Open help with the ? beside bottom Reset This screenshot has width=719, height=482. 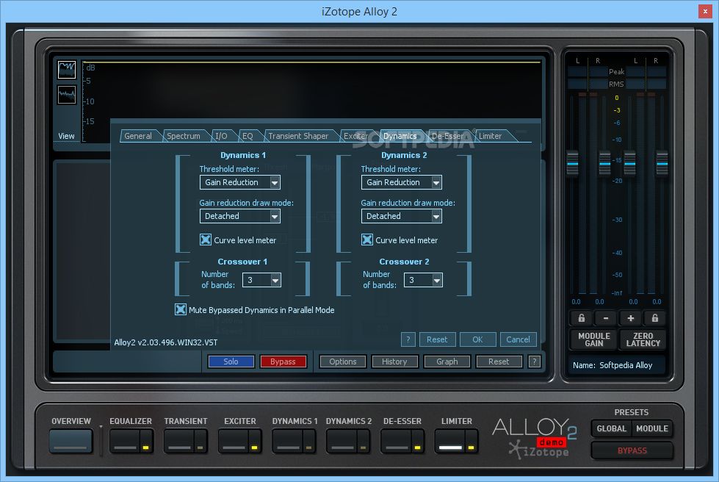tap(534, 361)
